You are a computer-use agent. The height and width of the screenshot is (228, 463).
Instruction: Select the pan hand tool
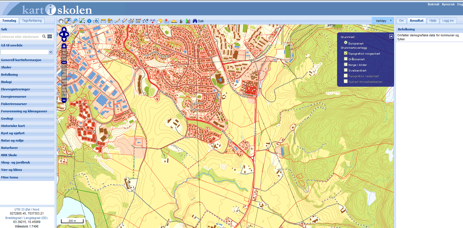[61, 21]
